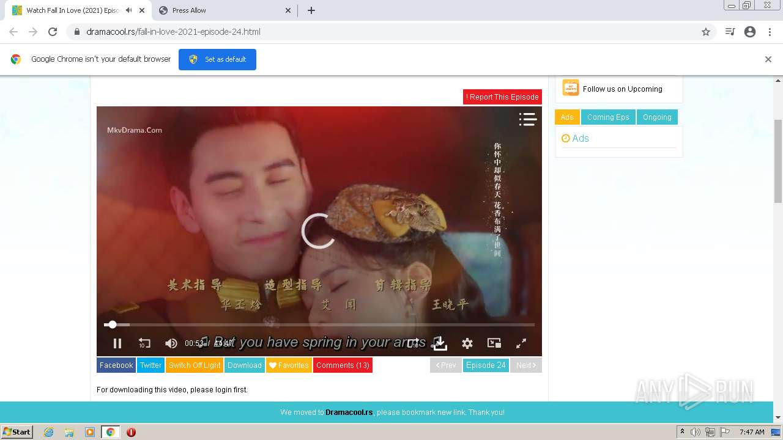Go to the previous episode with Prev
Viewport: 783px width, 440px height.
pyautogui.click(x=445, y=365)
